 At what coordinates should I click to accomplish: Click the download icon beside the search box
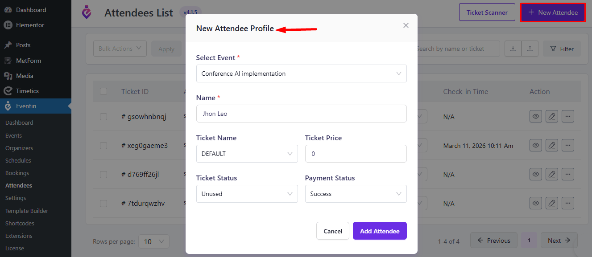tap(513, 49)
